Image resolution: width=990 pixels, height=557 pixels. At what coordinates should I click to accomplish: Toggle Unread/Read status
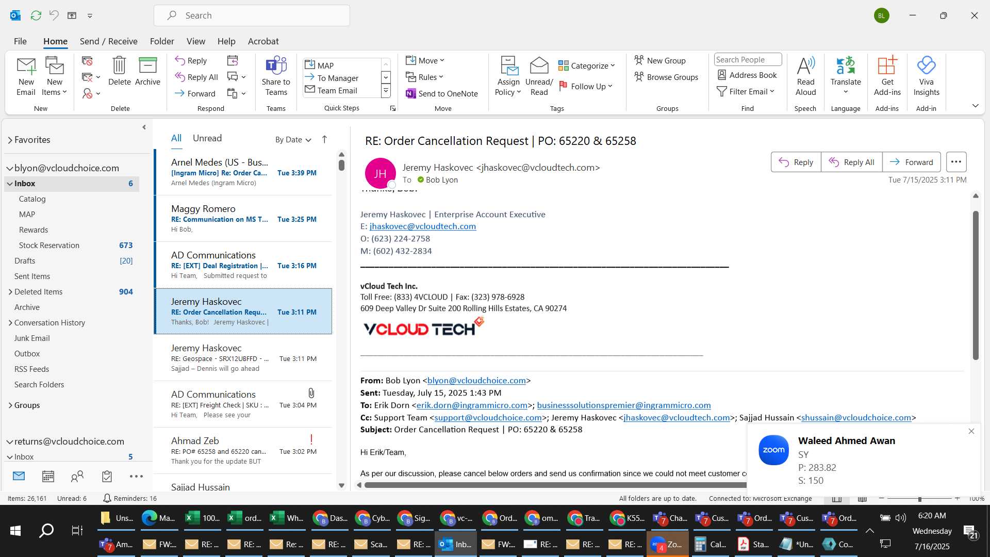[x=539, y=76]
